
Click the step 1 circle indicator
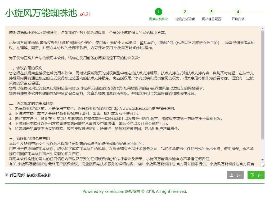pos(158,12)
